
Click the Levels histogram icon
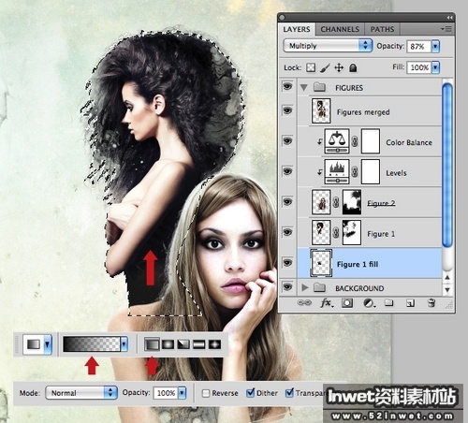point(337,172)
